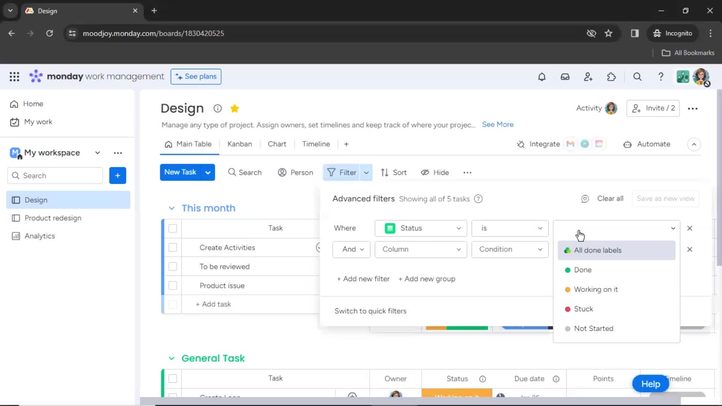Open the notifications bell
The image size is (722, 406).
point(541,77)
